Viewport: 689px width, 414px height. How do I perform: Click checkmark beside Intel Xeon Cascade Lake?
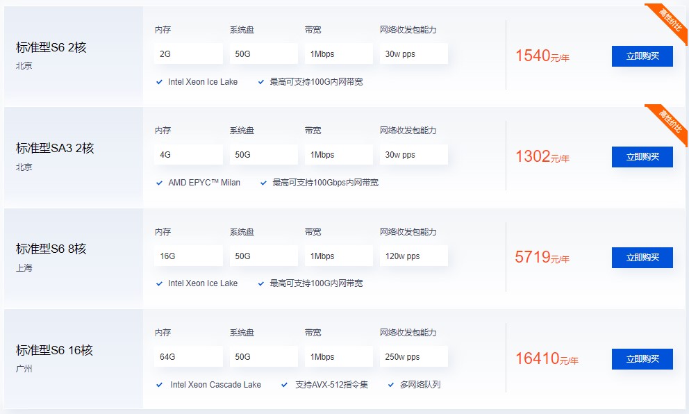coord(160,385)
